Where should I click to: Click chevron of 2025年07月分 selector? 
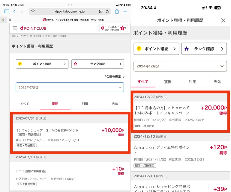120,87
